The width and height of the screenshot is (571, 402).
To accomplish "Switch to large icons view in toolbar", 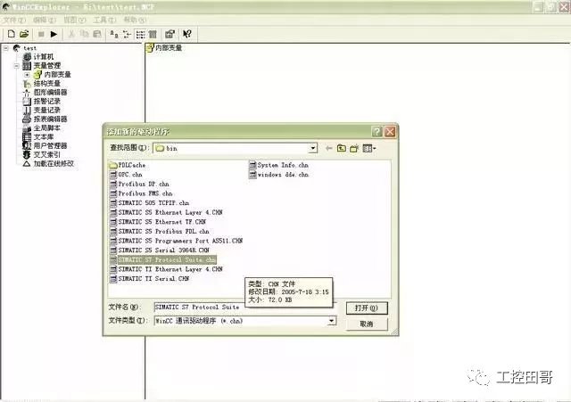I will (x=114, y=34).
